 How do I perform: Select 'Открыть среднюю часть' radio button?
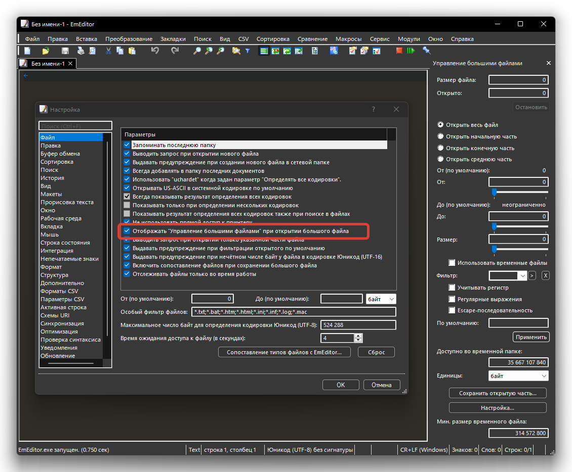point(440,159)
